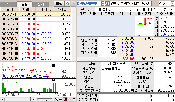Screen dimensions: 175x102
Task: Open the 장내 market dropdown
Action: [172, 4]
